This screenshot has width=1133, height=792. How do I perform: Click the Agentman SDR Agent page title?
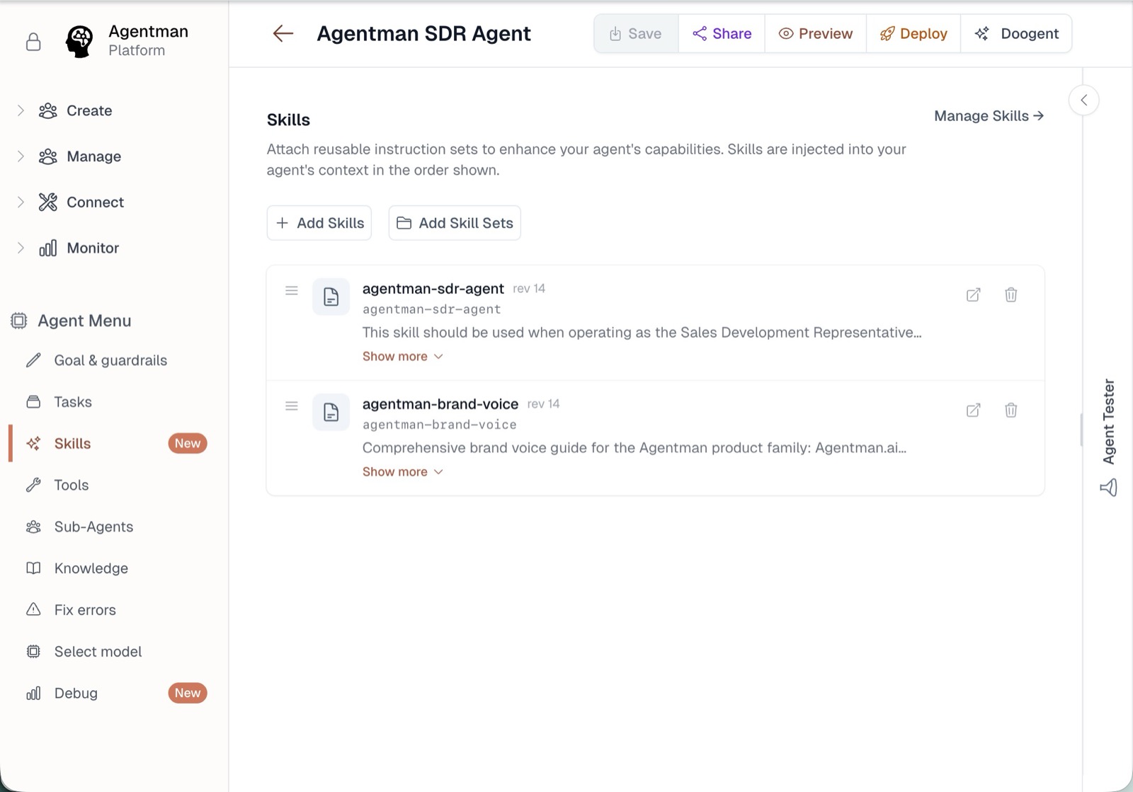423,33
